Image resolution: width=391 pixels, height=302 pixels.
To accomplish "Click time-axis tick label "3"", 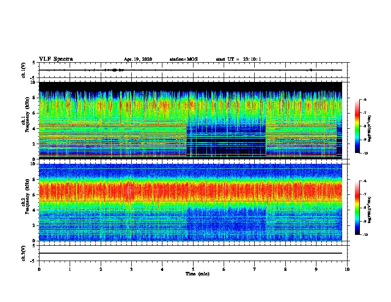I will (x=131, y=269).
